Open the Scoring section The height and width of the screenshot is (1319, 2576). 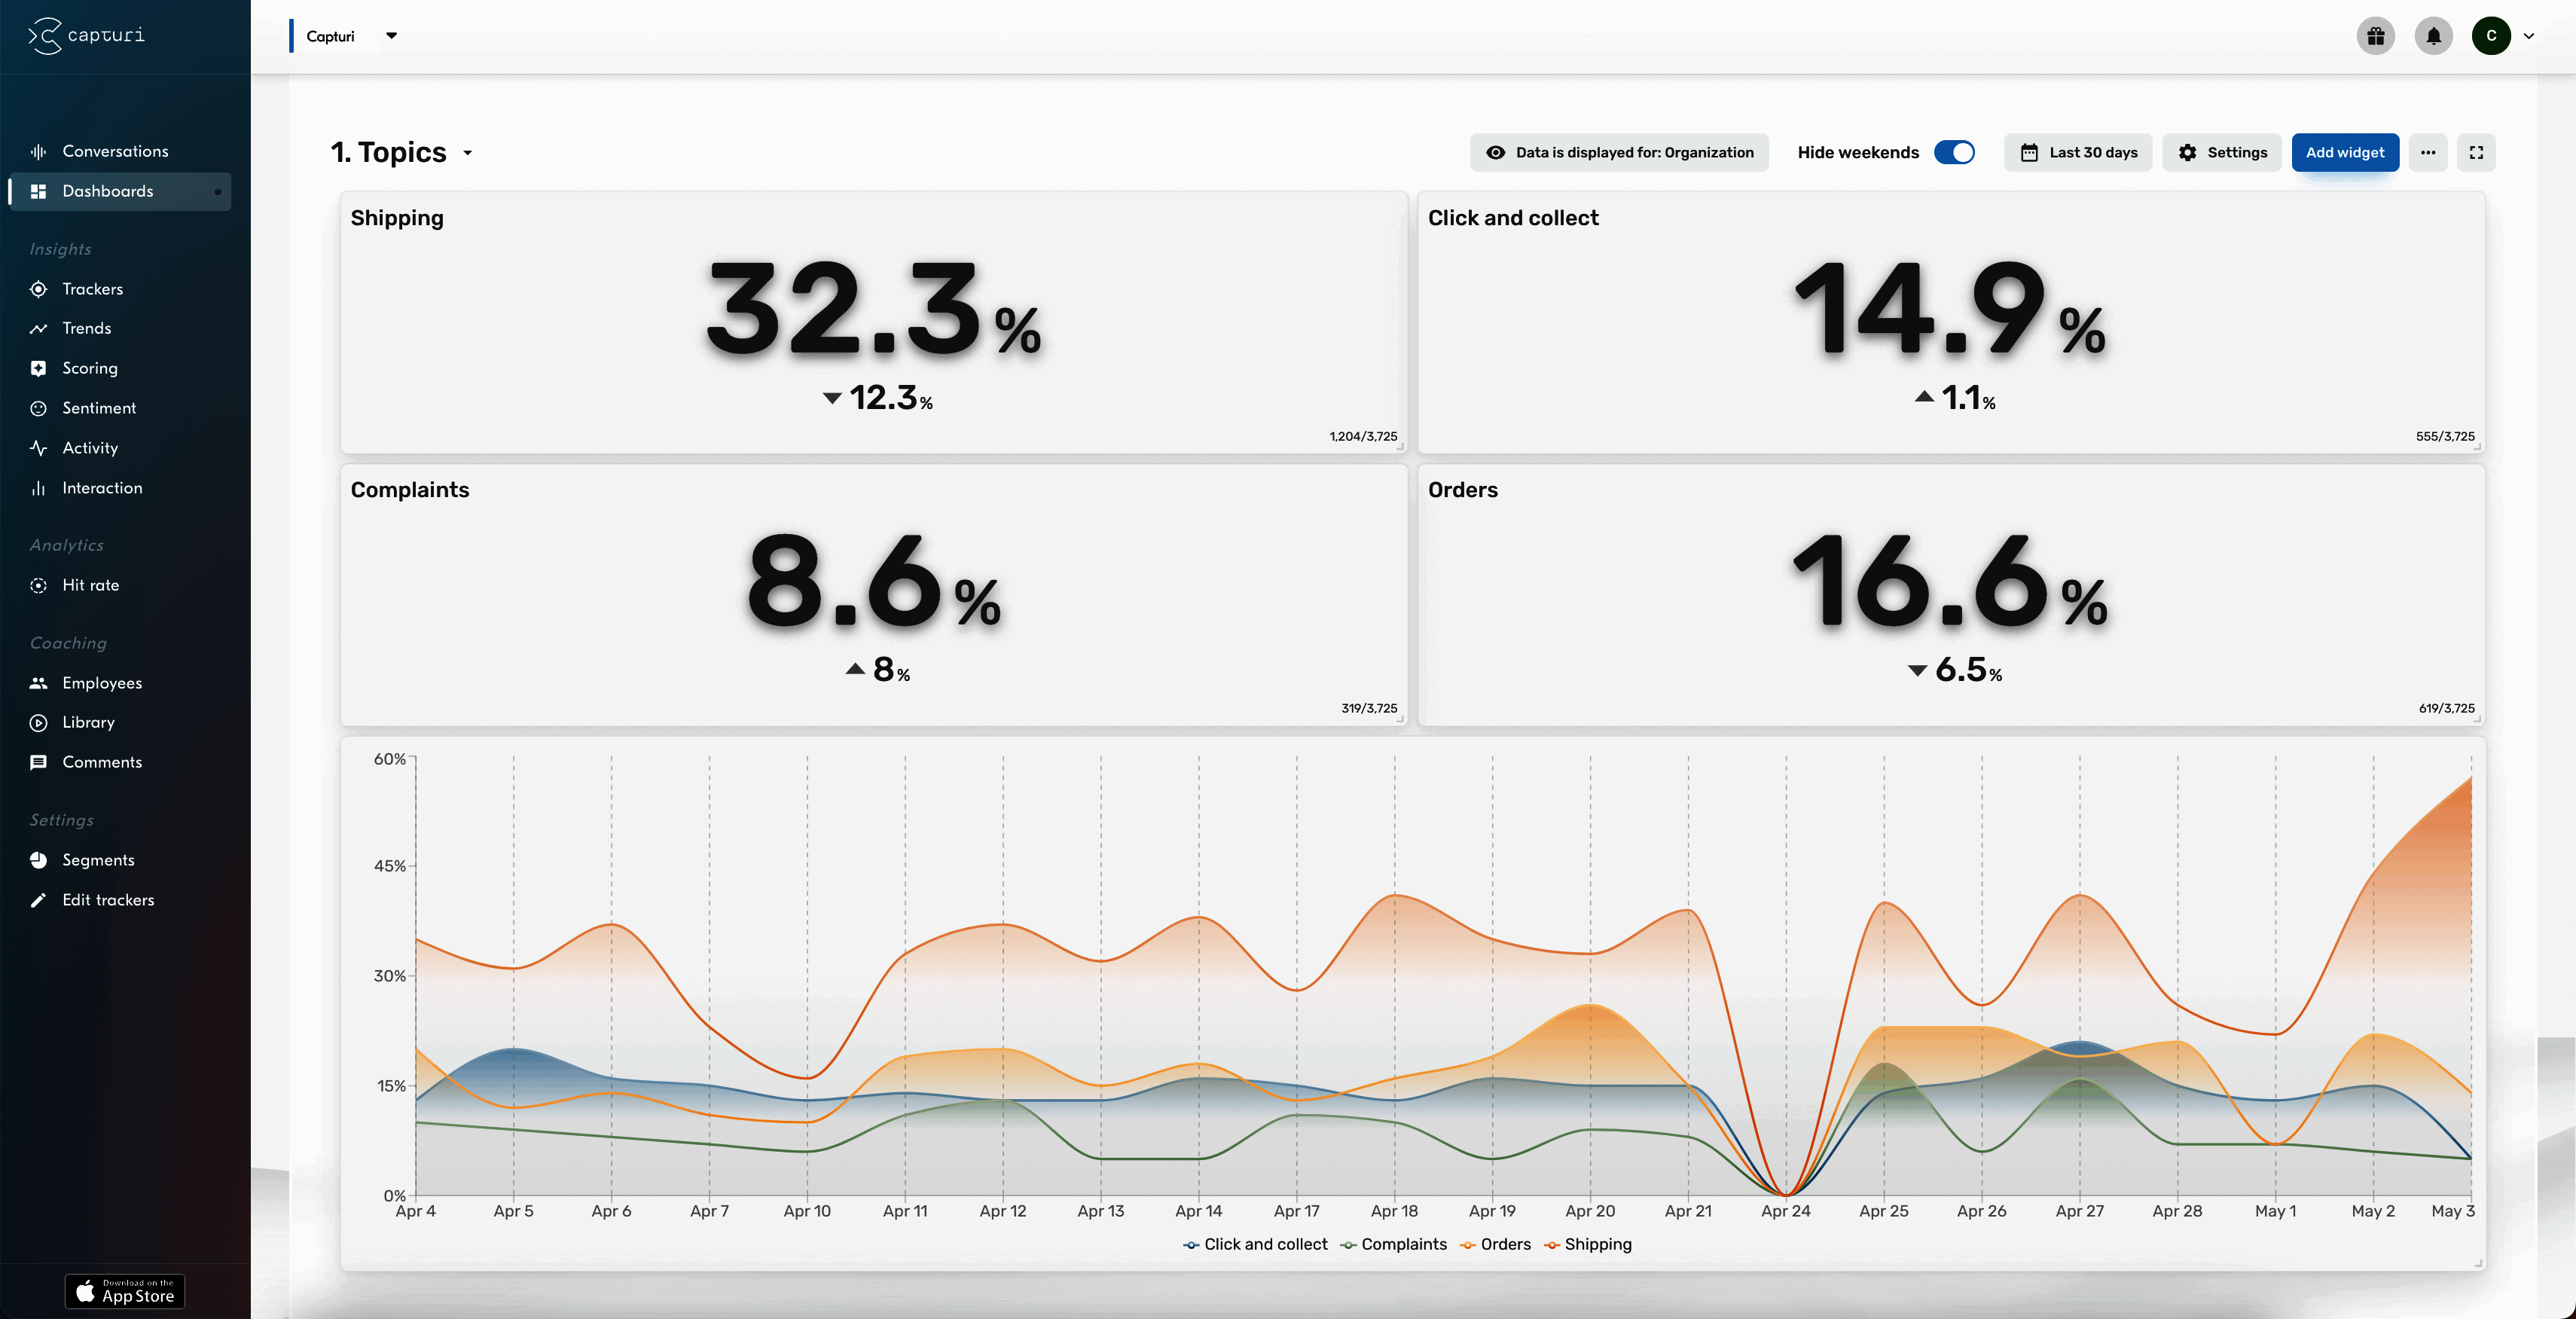(x=89, y=368)
